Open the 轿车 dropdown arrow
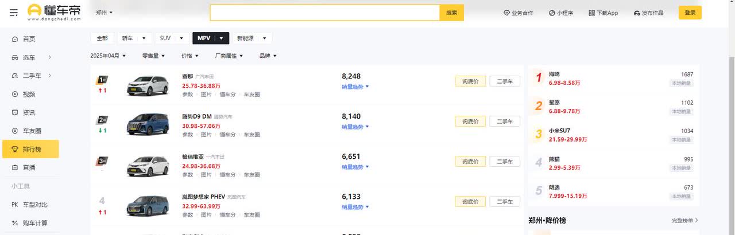735x235 pixels. coord(144,38)
